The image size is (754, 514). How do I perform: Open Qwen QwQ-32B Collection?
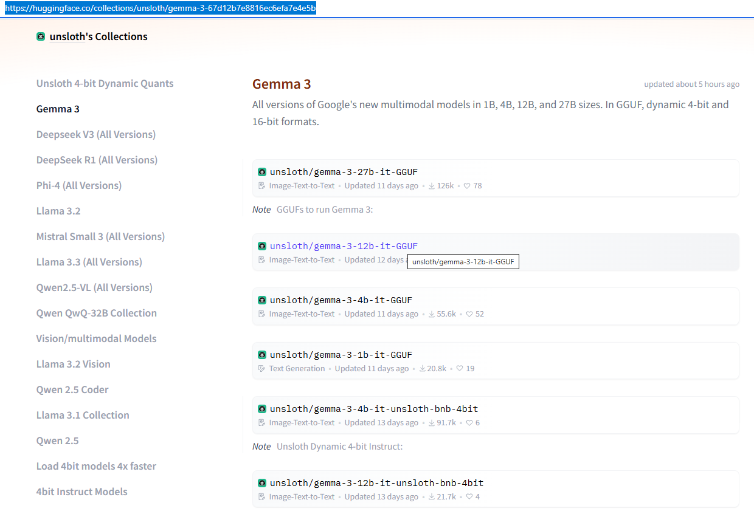97,313
